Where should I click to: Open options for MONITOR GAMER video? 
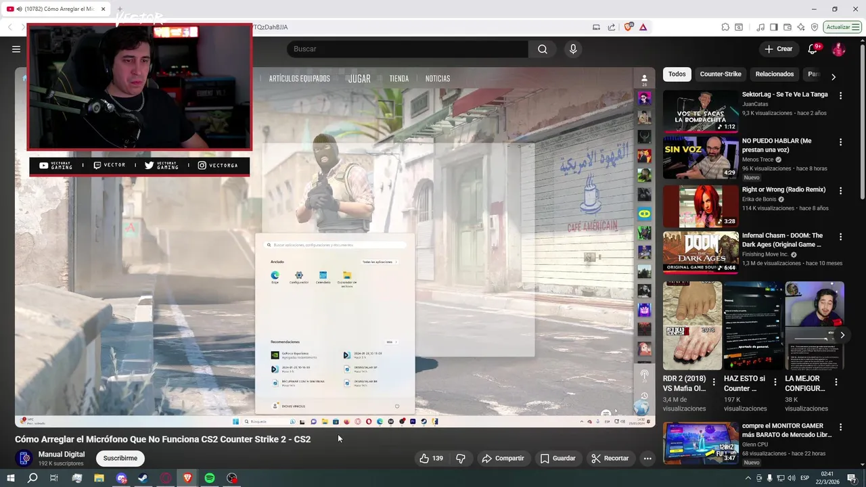[x=841, y=427]
